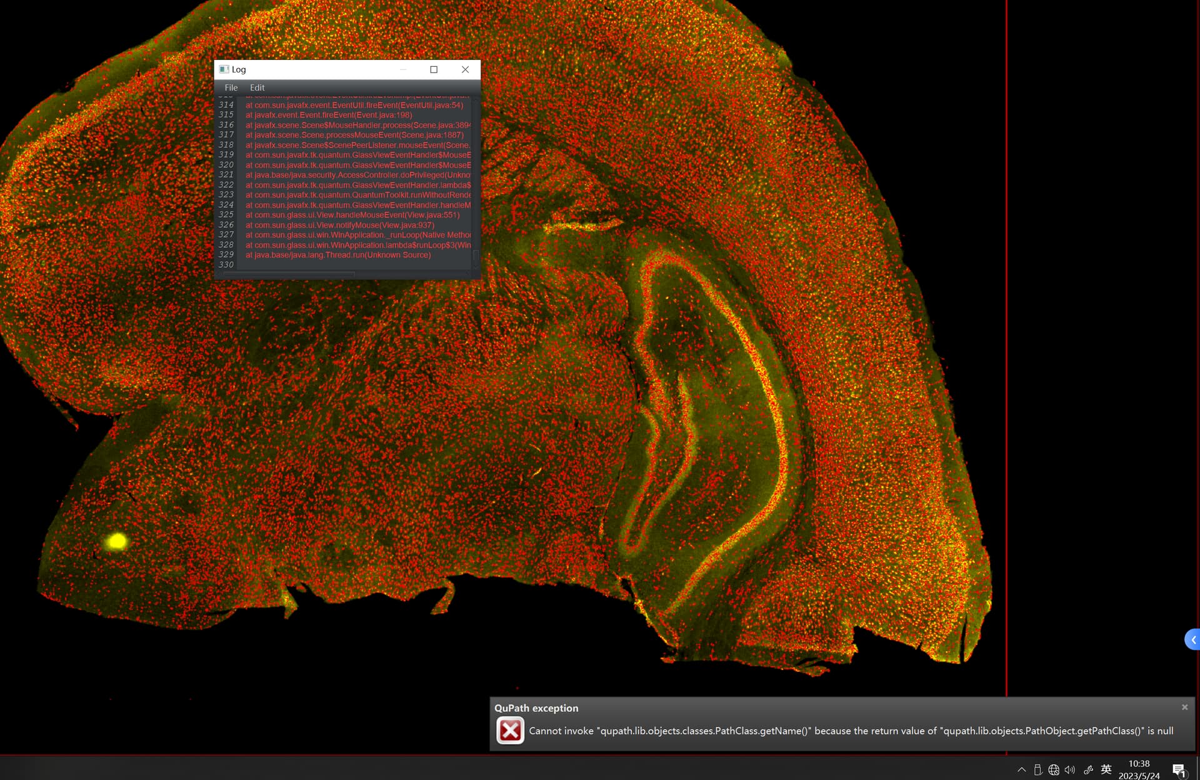Maximize the Log window
The width and height of the screenshot is (1200, 780).
434,69
